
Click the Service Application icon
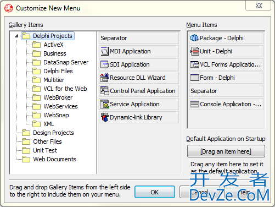point(105,104)
